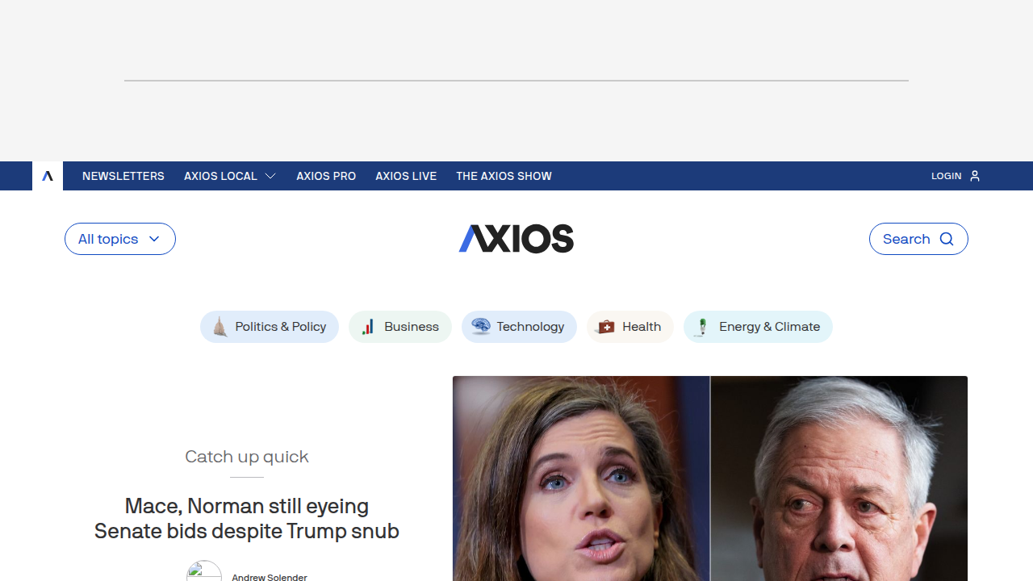Go to Axios Pro

(326, 176)
